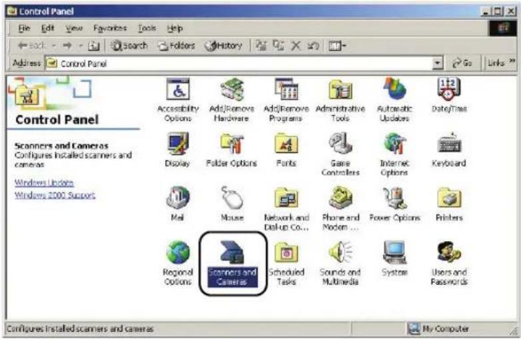This screenshot has height=339, width=521.
Task: Toggle the Folders pane button
Action: pyautogui.click(x=177, y=45)
